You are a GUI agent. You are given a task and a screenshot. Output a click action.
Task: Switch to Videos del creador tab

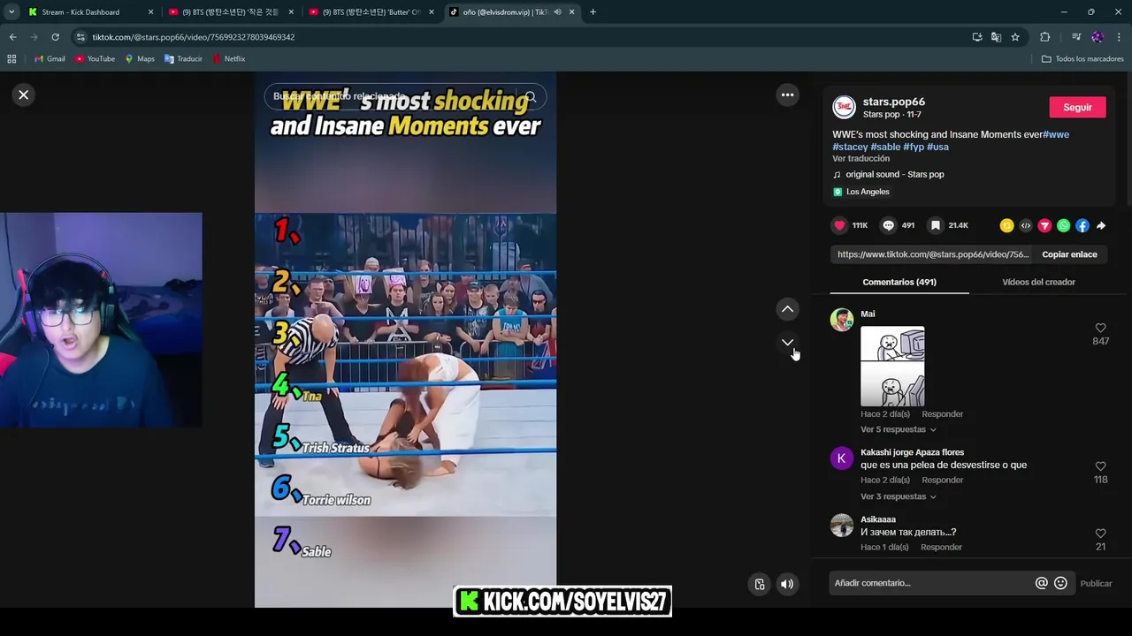click(1038, 282)
